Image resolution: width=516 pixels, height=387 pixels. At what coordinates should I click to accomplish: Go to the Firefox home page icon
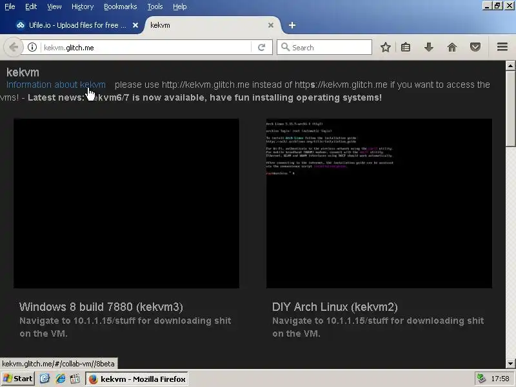click(452, 47)
